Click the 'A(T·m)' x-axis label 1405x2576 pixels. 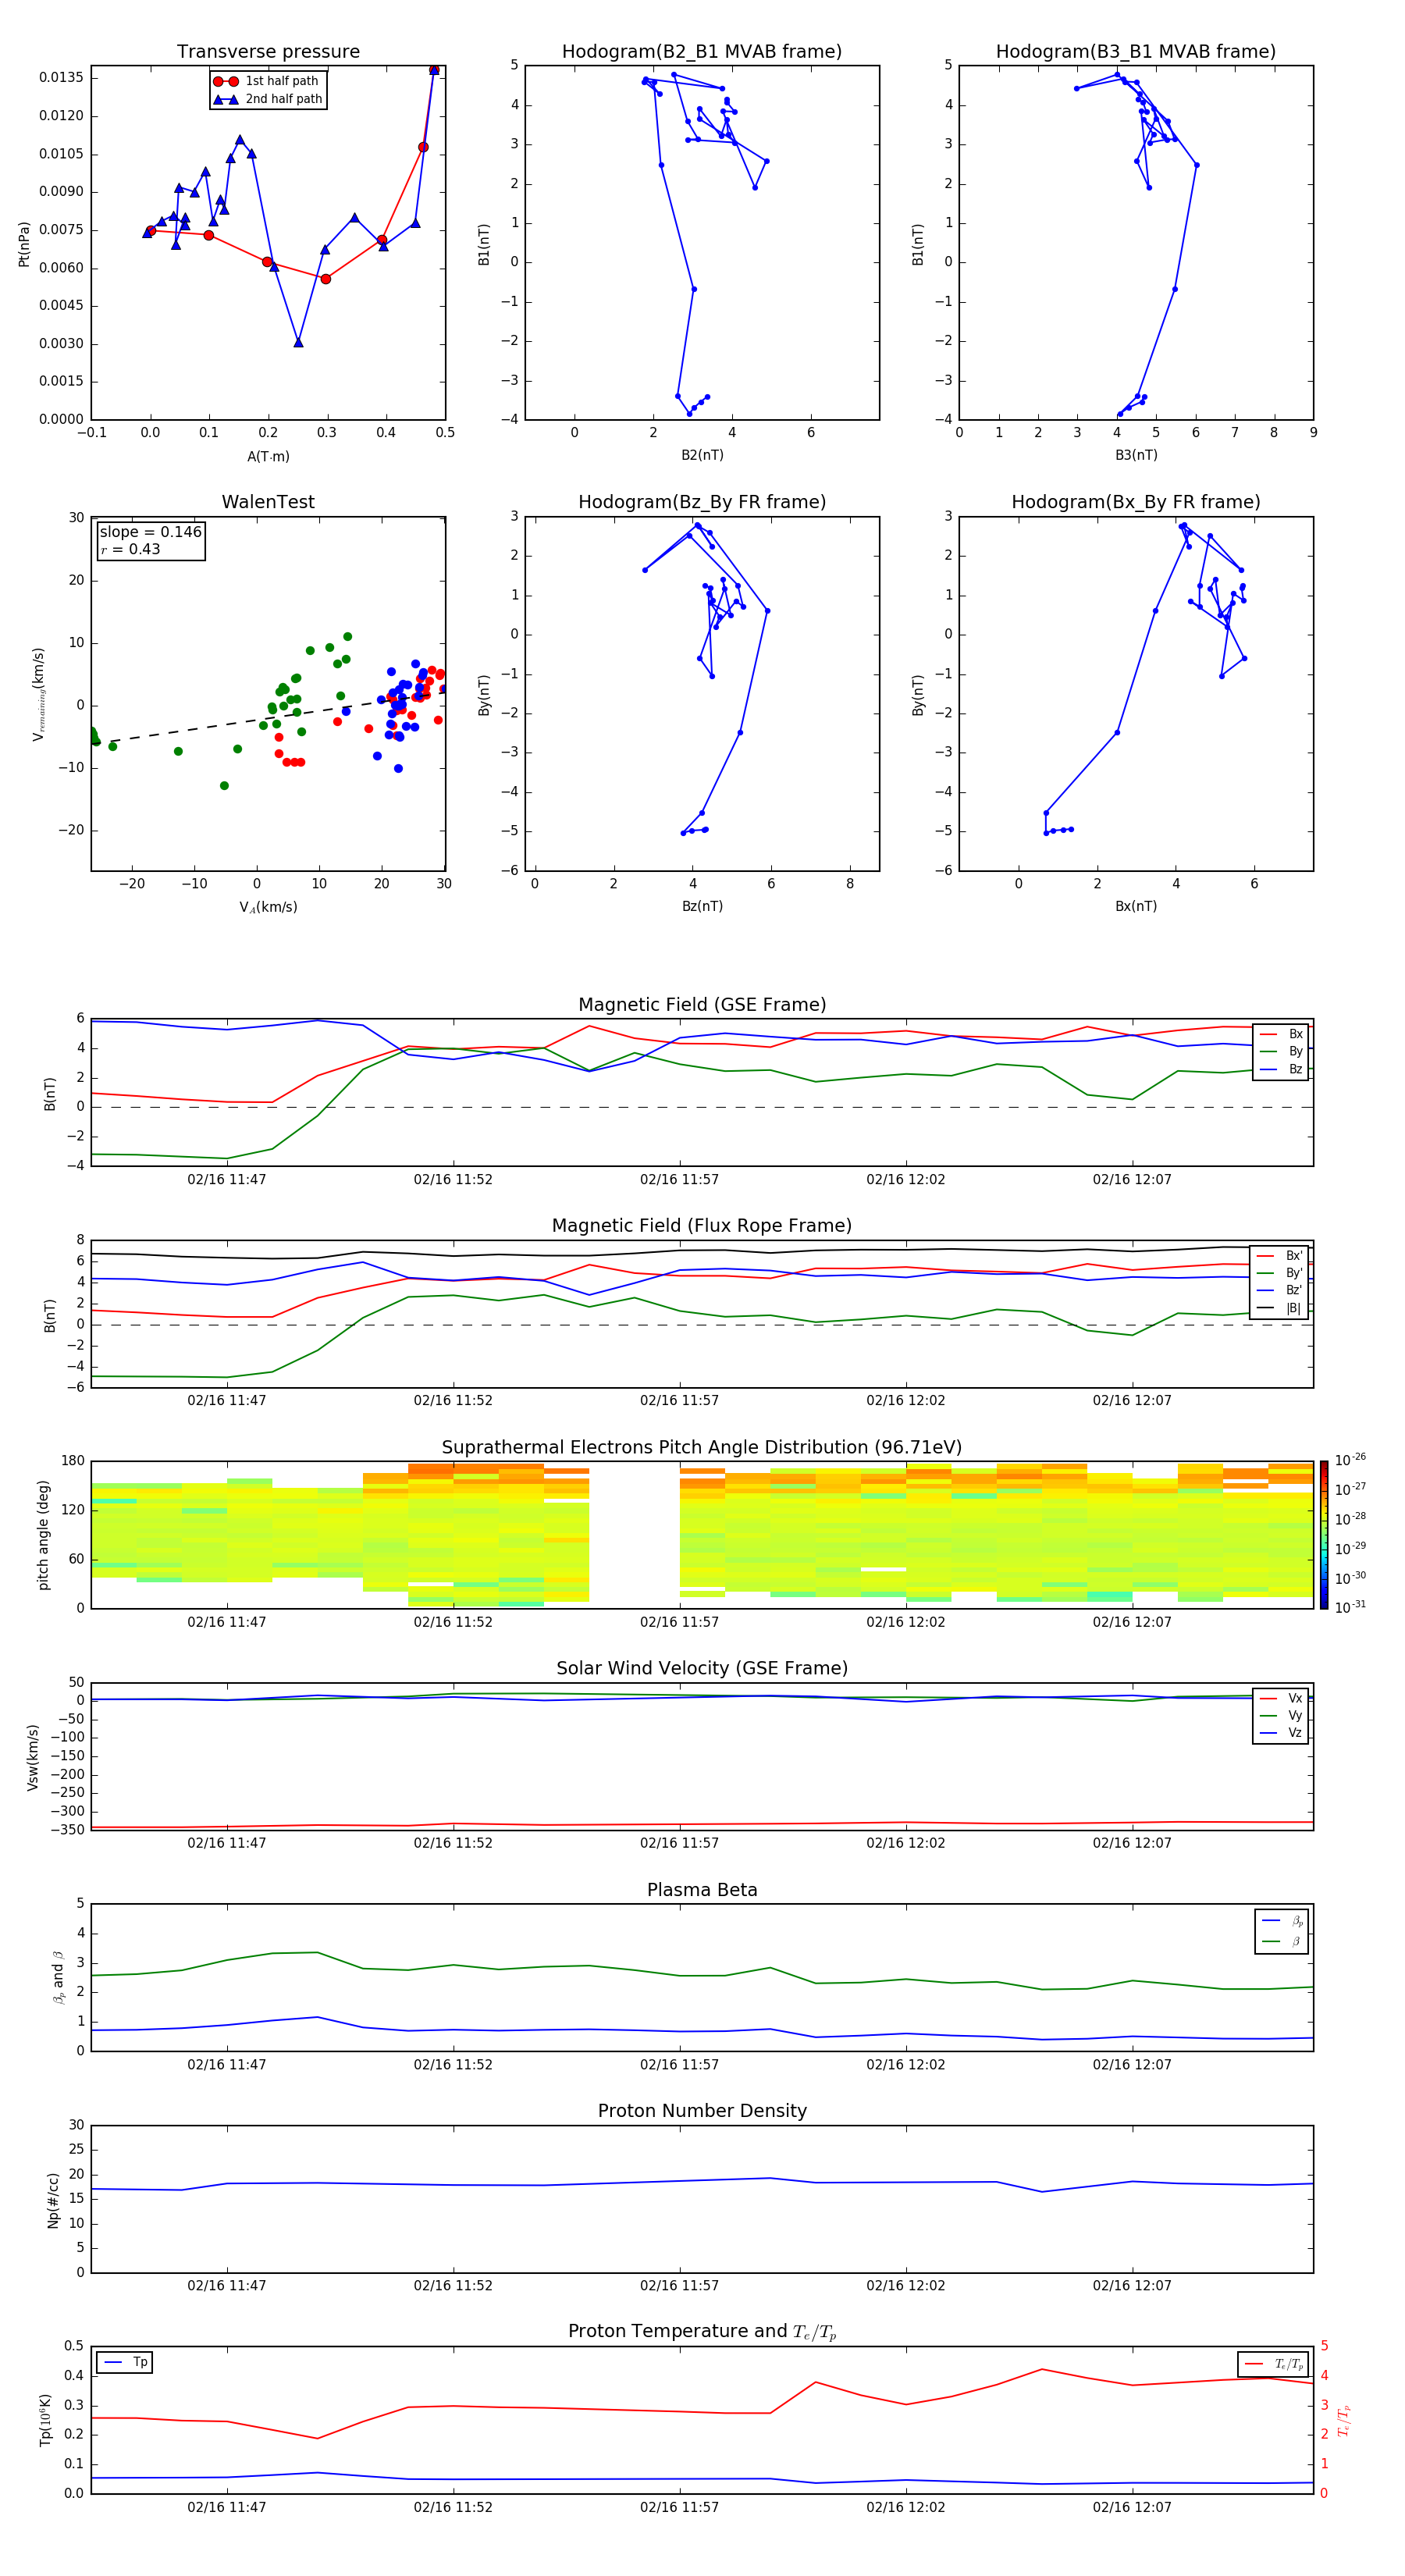[268, 456]
